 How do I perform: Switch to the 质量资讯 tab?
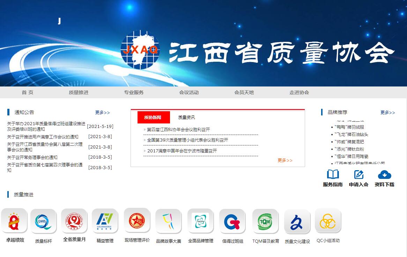coord(186,118)
